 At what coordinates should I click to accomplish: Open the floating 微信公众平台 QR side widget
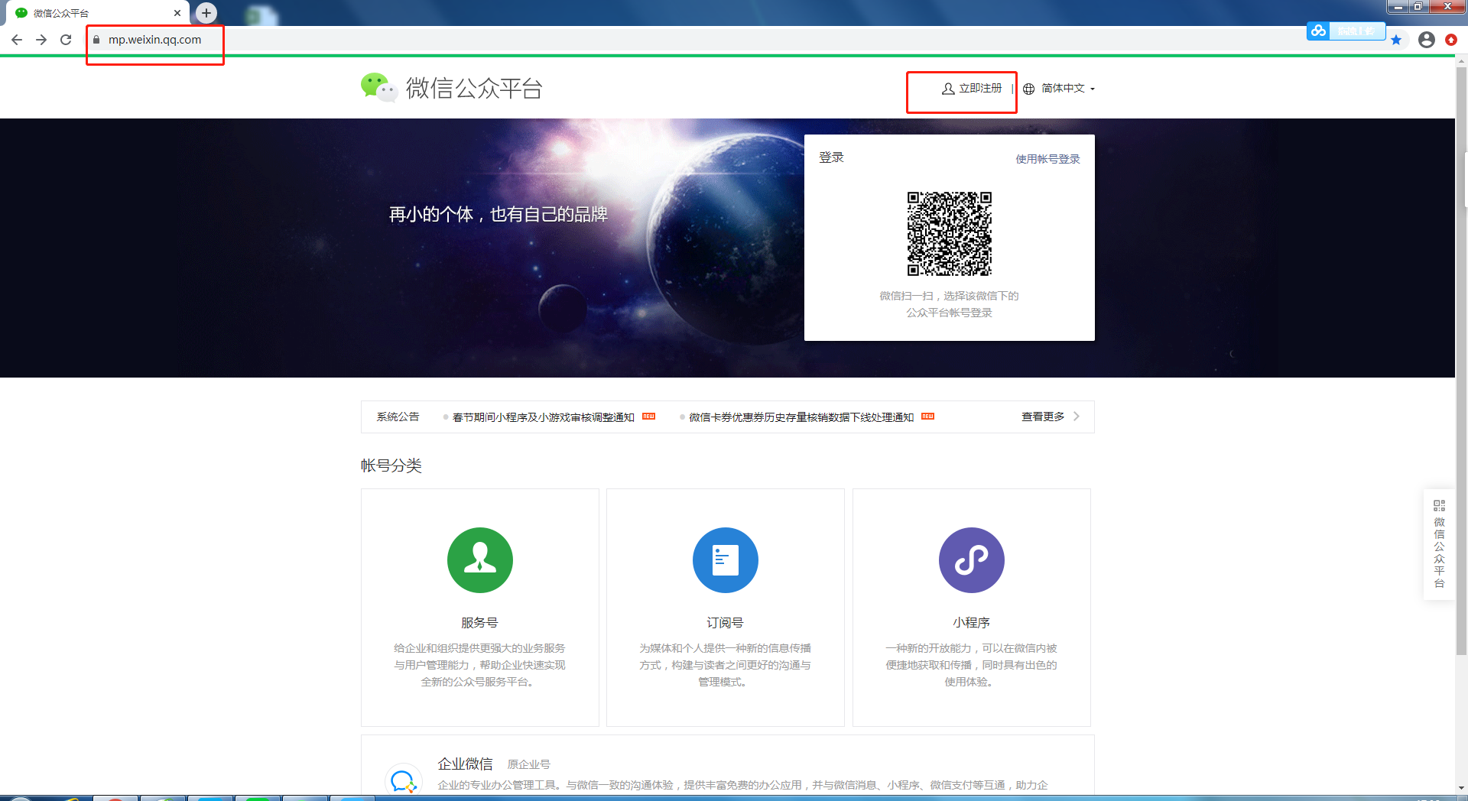tap(1439, 544)
